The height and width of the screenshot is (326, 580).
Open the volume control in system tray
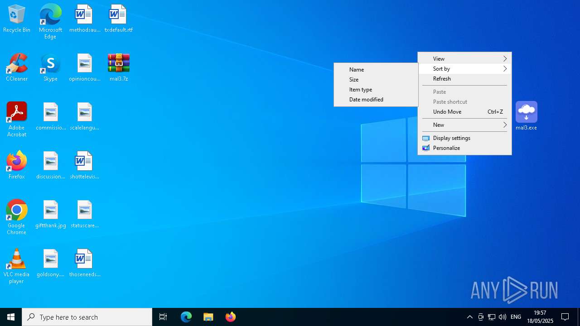pos(502,317)
